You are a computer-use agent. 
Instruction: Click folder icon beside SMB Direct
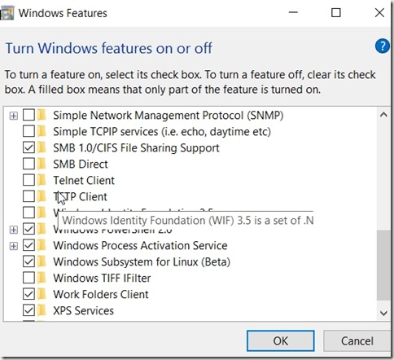[42, 164]
